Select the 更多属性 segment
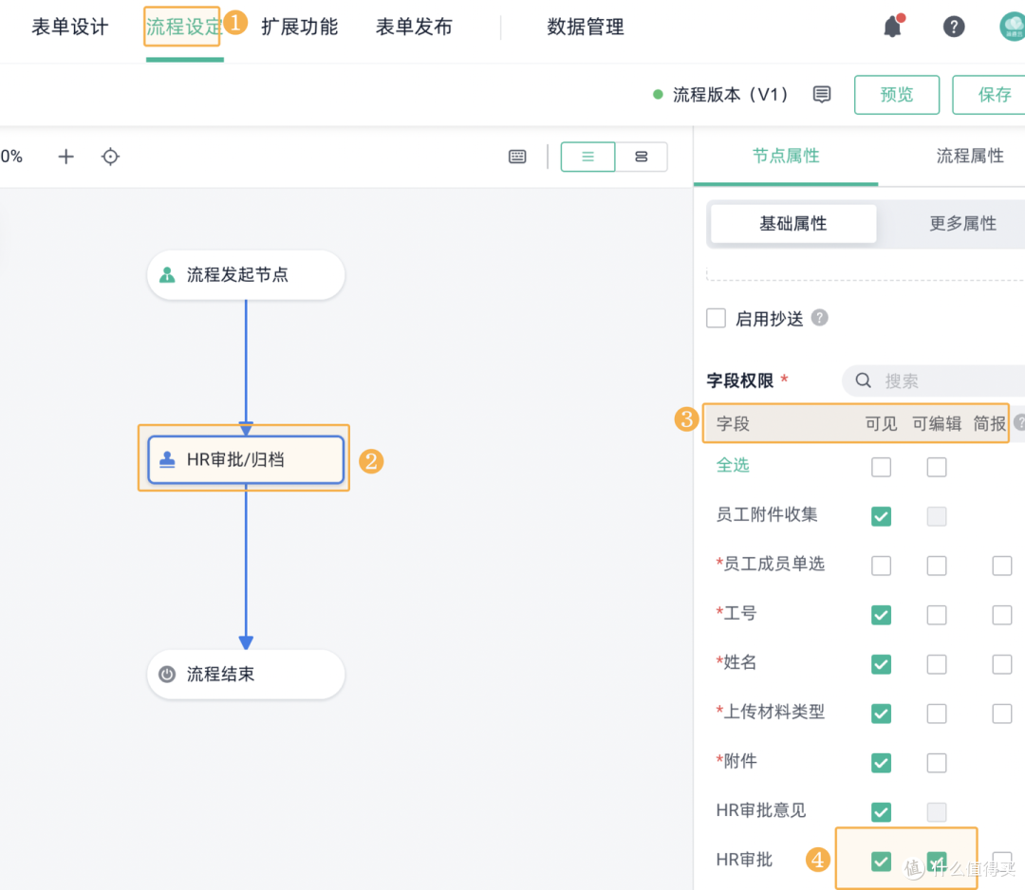Image resolution: width=1025 pixels, height=890 pixels. [963, 224]
